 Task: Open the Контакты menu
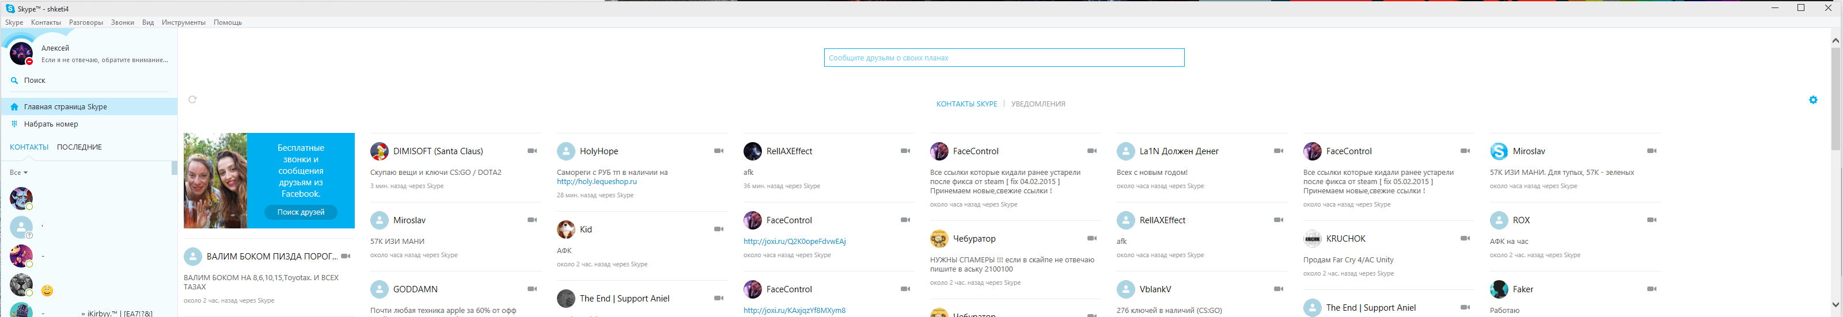click(46, 22)
